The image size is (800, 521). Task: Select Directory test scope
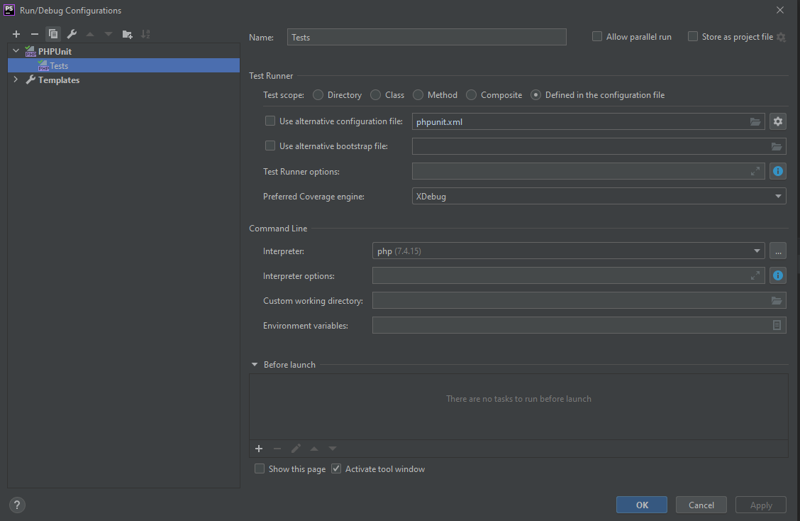click(x=318, y=95)
